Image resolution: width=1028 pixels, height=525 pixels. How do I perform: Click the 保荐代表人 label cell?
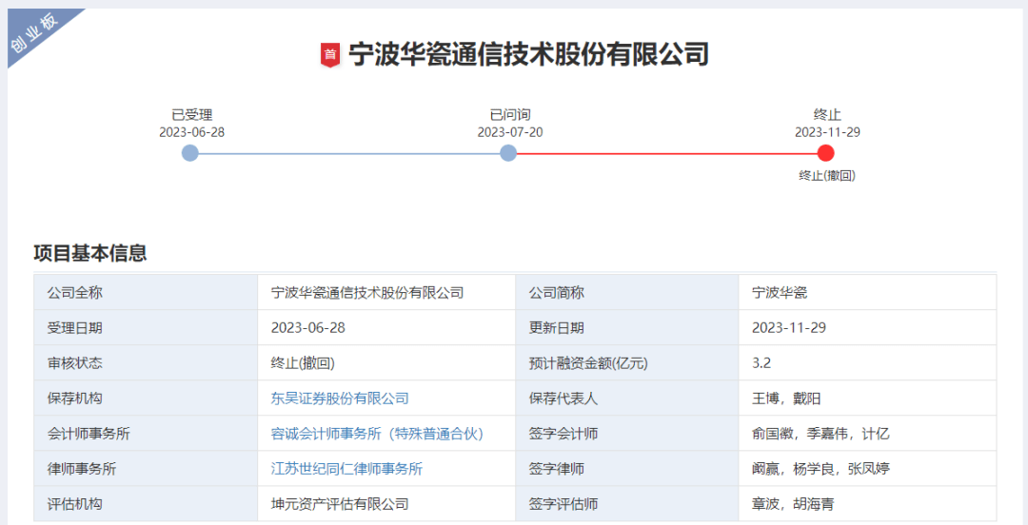626,398
